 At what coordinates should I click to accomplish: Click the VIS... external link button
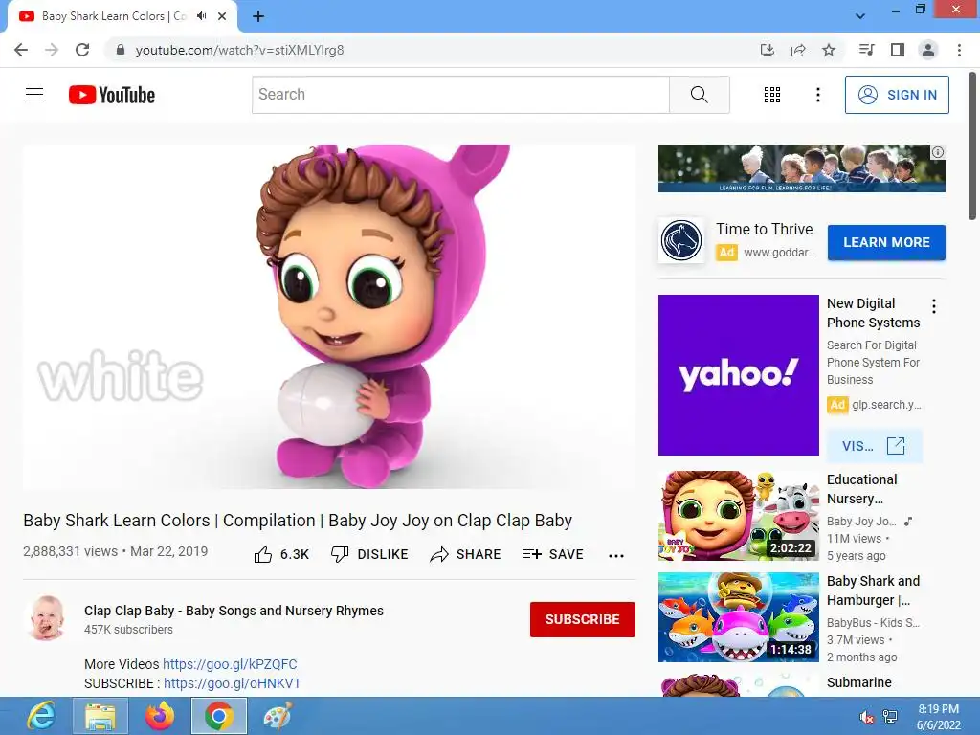[x=874, y=446]
